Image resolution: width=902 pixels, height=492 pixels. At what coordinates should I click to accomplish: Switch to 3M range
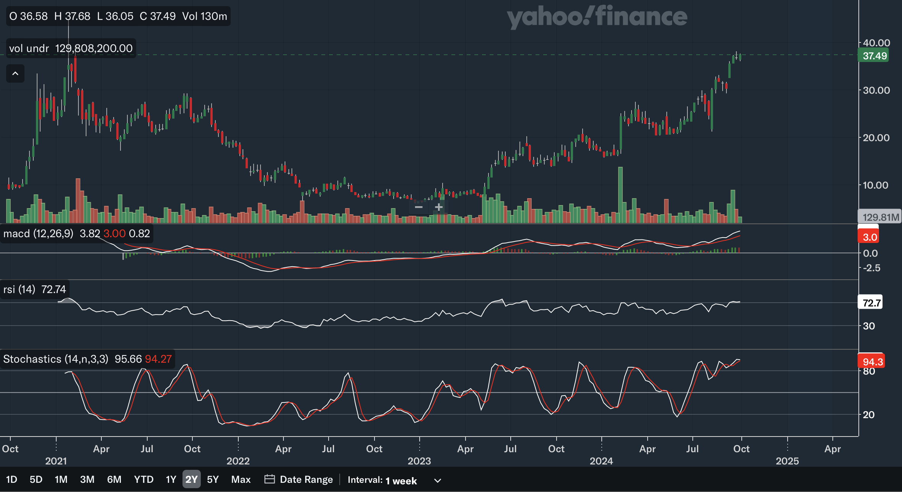tap(87, 479)
